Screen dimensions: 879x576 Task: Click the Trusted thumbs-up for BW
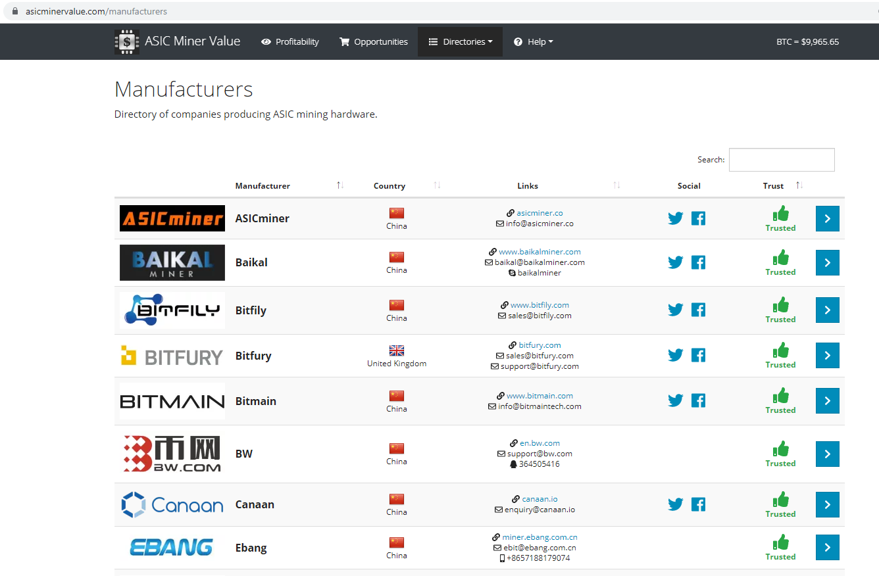coord(781,449)
